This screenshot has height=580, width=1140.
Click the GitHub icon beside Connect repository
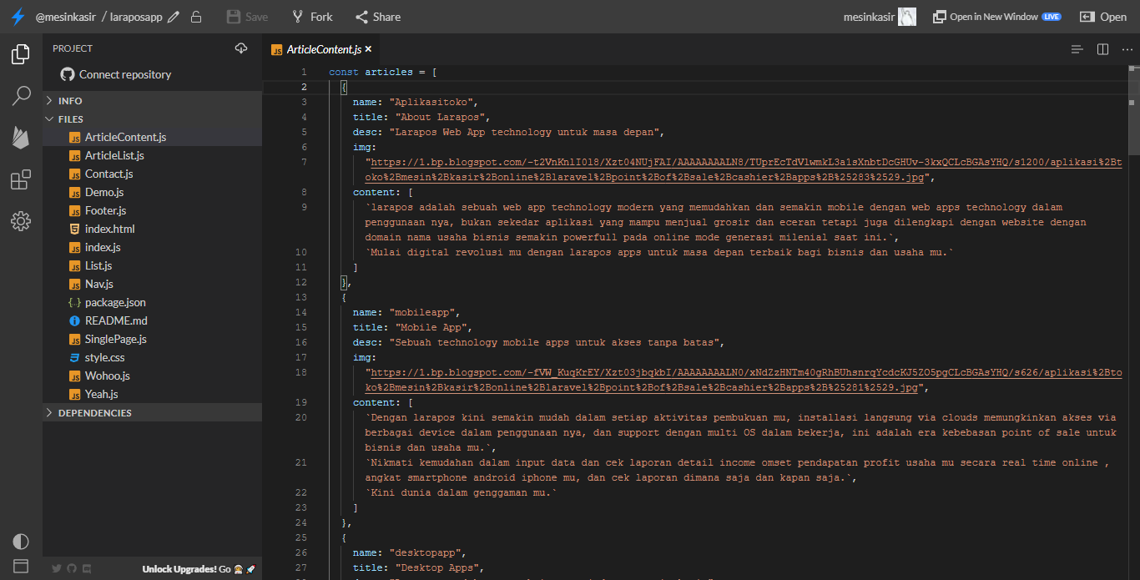[x=68, y=74]
